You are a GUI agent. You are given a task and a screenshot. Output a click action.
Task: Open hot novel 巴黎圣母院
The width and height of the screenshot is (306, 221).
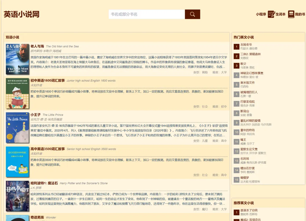(x=247, y=102)
